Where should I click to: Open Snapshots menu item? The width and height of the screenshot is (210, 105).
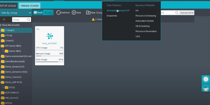pyautogui.click(x=112, y=16)
